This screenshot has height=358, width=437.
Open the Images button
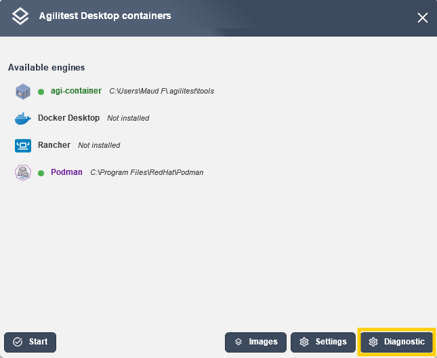click(x=255, y=342)
